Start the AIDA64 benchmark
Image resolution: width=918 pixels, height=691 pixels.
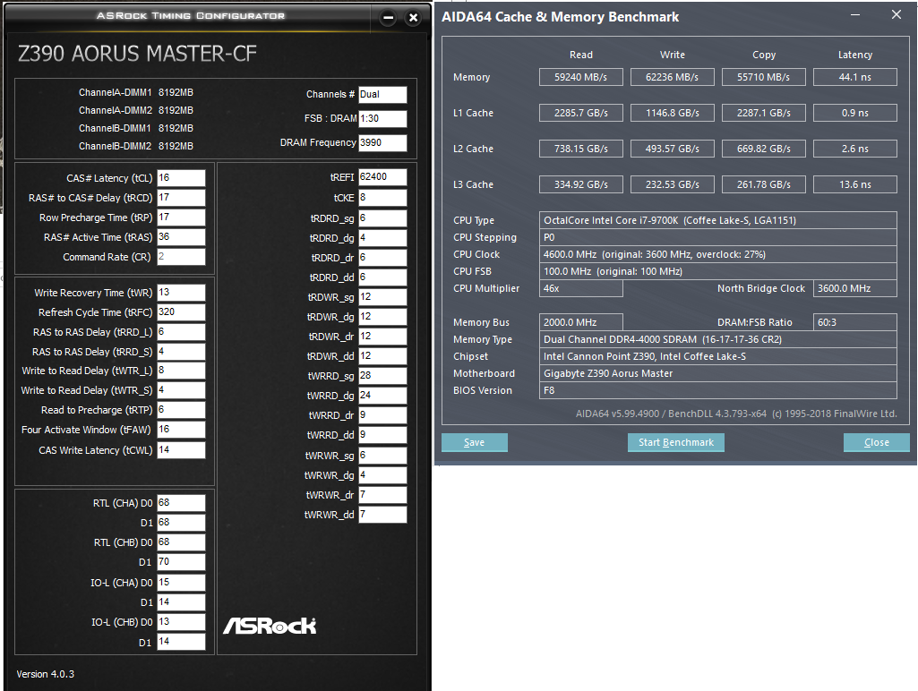(675, 442)
